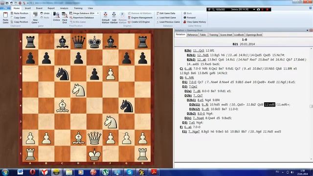Open the Reference tab in notation pane
Image resolution: width=313 pixels, height=176 pixels.
tap(192, 35)
